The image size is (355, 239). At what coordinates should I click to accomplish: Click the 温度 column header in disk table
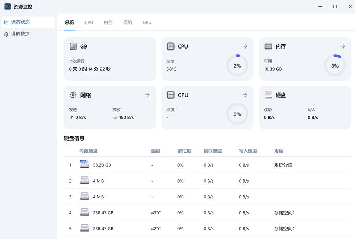pyautogui.click(x=156, y=151)
